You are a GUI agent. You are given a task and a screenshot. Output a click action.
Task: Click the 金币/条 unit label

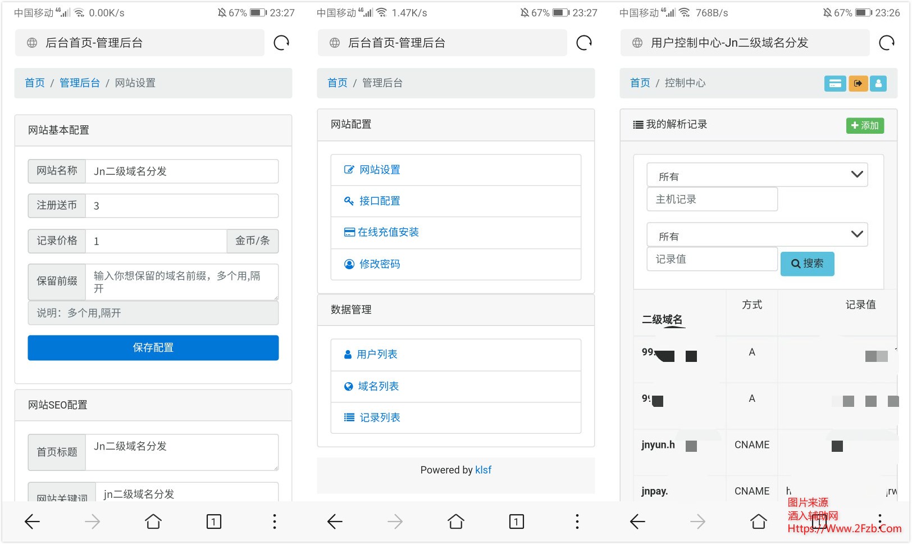(253, 241)
